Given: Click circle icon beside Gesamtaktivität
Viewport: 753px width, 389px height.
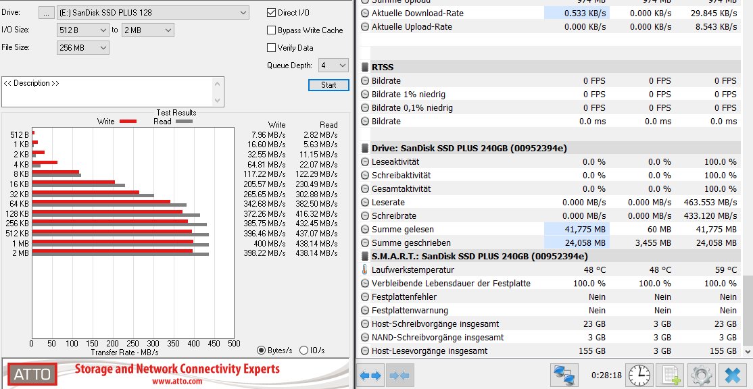Looking at the screenshot, I should click(x=365, y=189).
